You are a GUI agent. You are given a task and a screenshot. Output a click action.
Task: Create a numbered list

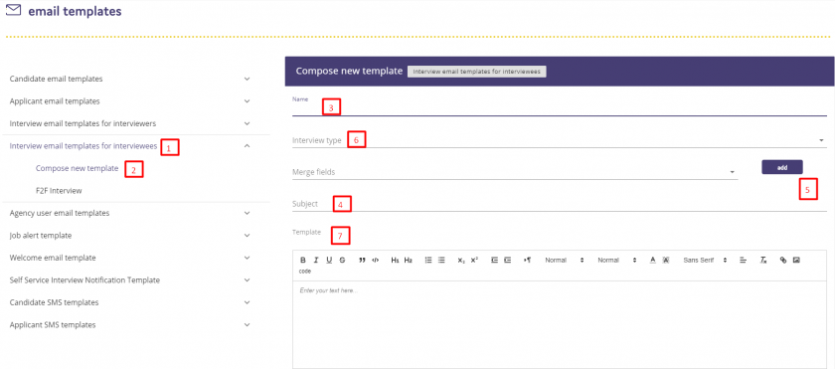tap(428, 260)
